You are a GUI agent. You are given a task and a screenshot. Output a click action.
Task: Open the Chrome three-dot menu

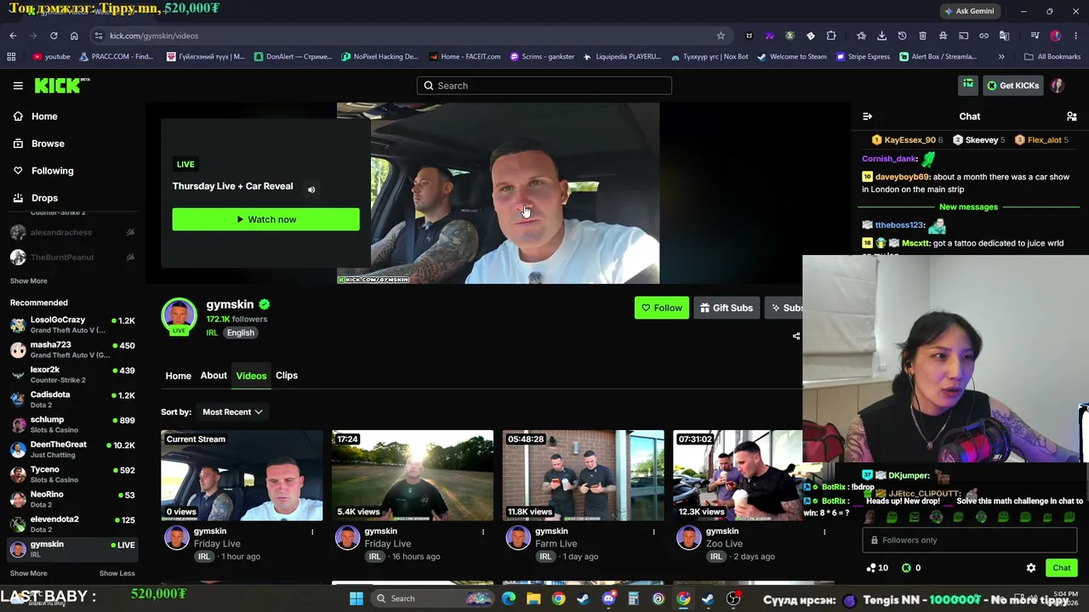coord(1075,36)
